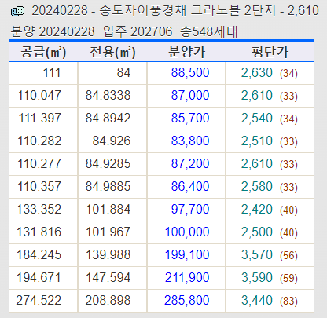Screen dimensions: 327x318
Task: Click unit price 2,420 (40)
Action: pos(270,210)
